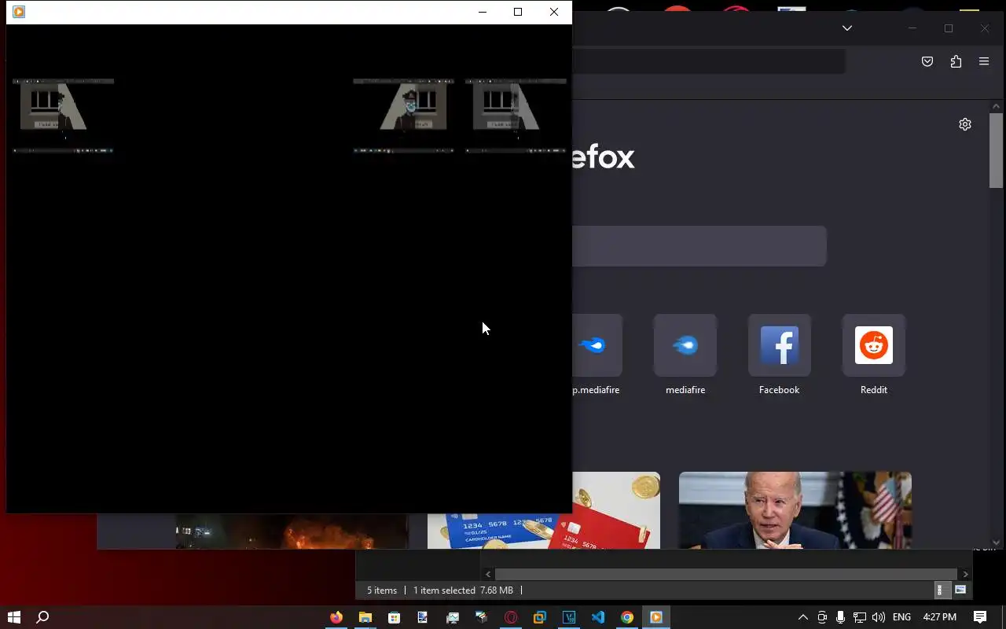
Task: Show hidden system tray icons
Action: (x=802, y=617)
